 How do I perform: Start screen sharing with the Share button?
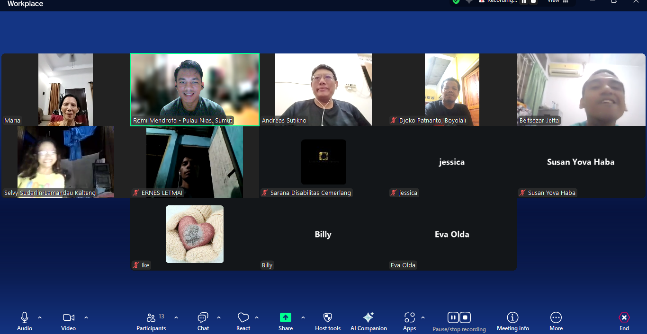point(286,317)
